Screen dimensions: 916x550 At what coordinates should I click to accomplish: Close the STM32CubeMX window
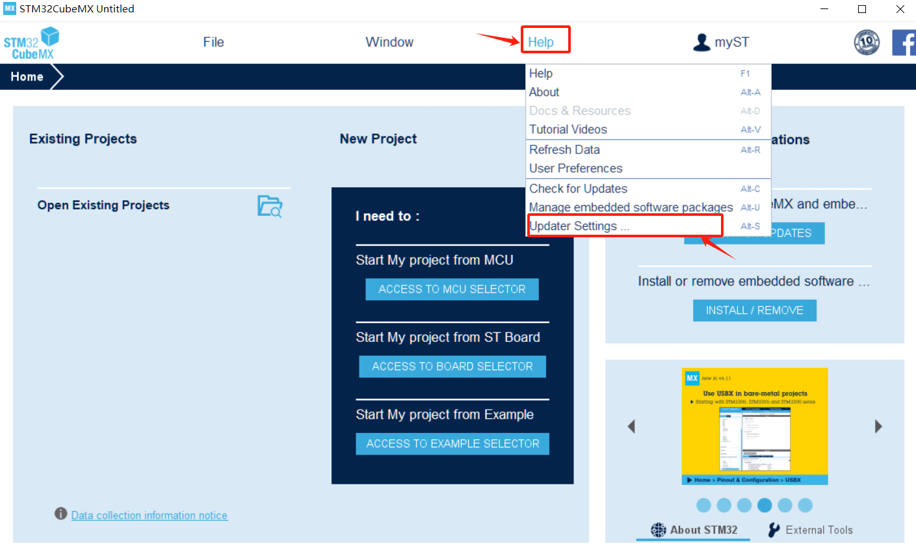900,9
